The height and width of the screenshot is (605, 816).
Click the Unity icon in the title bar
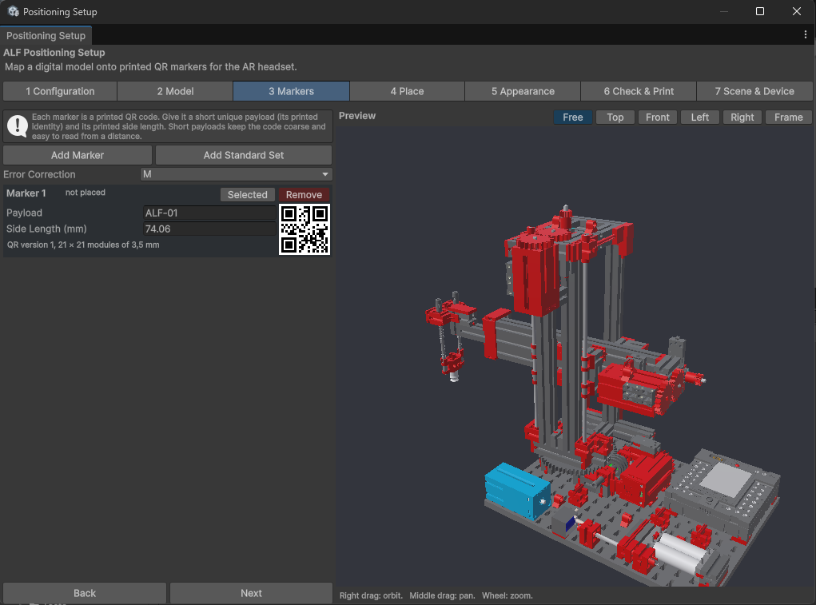coord(13,11)
